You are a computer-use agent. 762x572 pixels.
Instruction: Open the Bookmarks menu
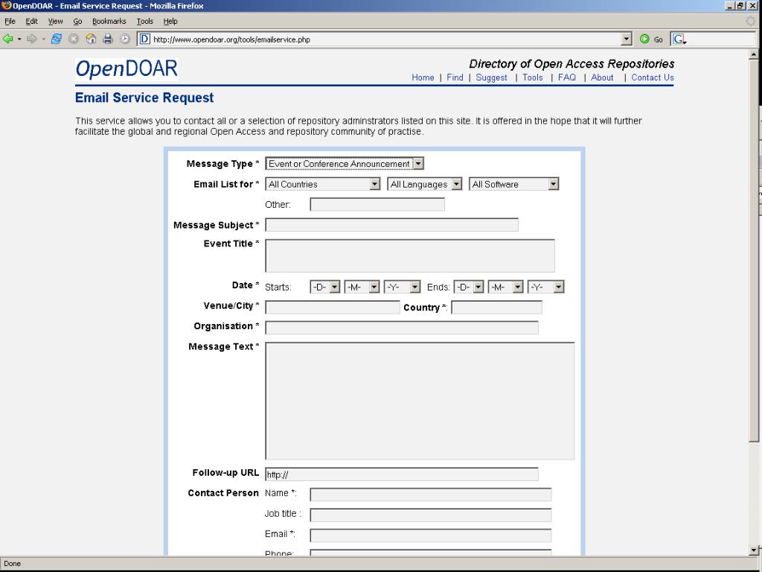click(x=109, y=22)
